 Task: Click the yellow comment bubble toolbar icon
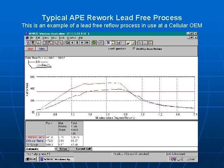[150, 43]
